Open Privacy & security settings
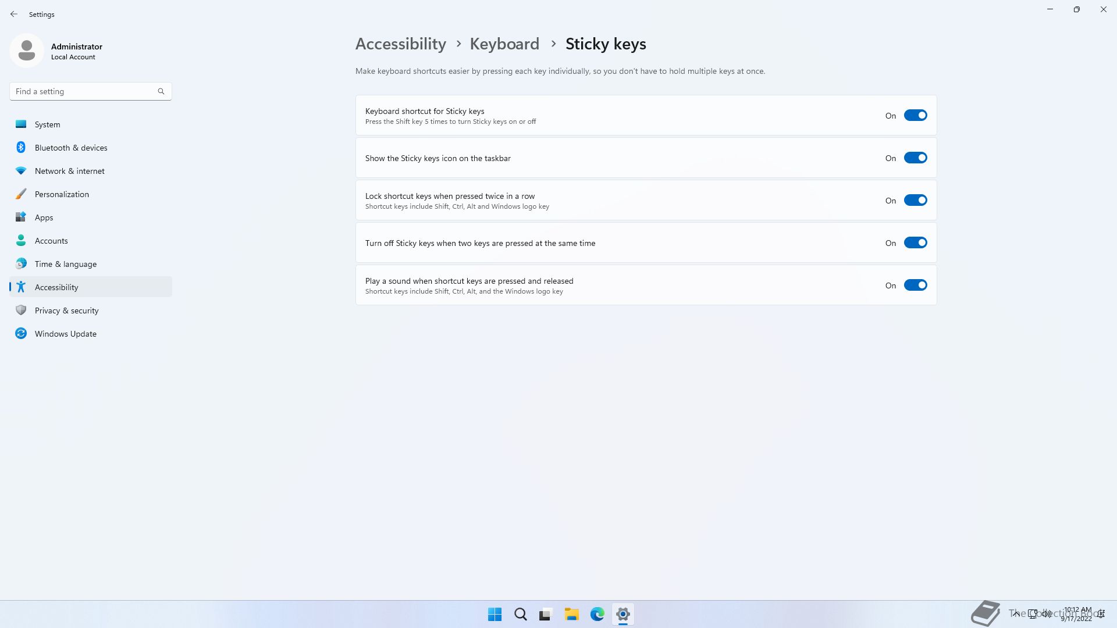Viewport: 1117px width, 628px height. coord(66,311)
